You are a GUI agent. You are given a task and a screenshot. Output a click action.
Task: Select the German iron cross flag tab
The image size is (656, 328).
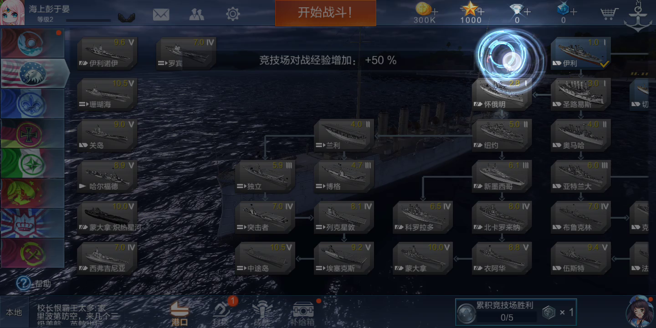pyautogui.click(x=32, y=133)
